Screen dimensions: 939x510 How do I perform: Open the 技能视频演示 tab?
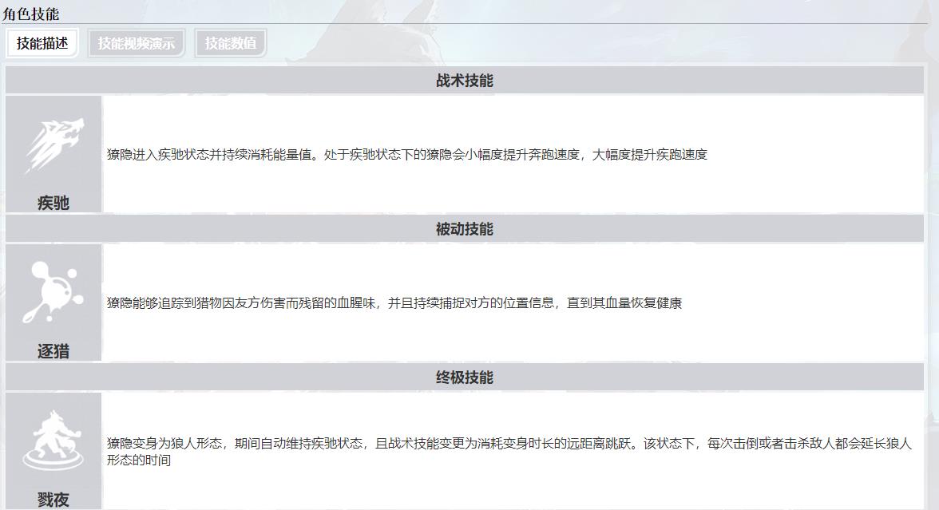(136, 43)
